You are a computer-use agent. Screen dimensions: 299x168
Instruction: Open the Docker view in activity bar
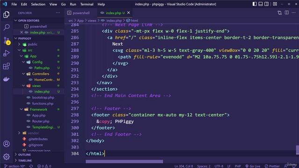6,79
